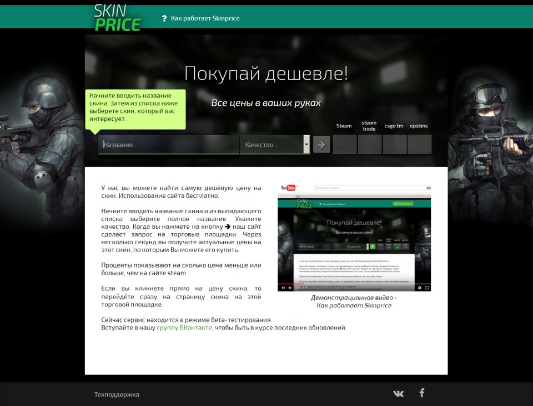Open the demonstration video thumbnail

click(x=354, y=238)
